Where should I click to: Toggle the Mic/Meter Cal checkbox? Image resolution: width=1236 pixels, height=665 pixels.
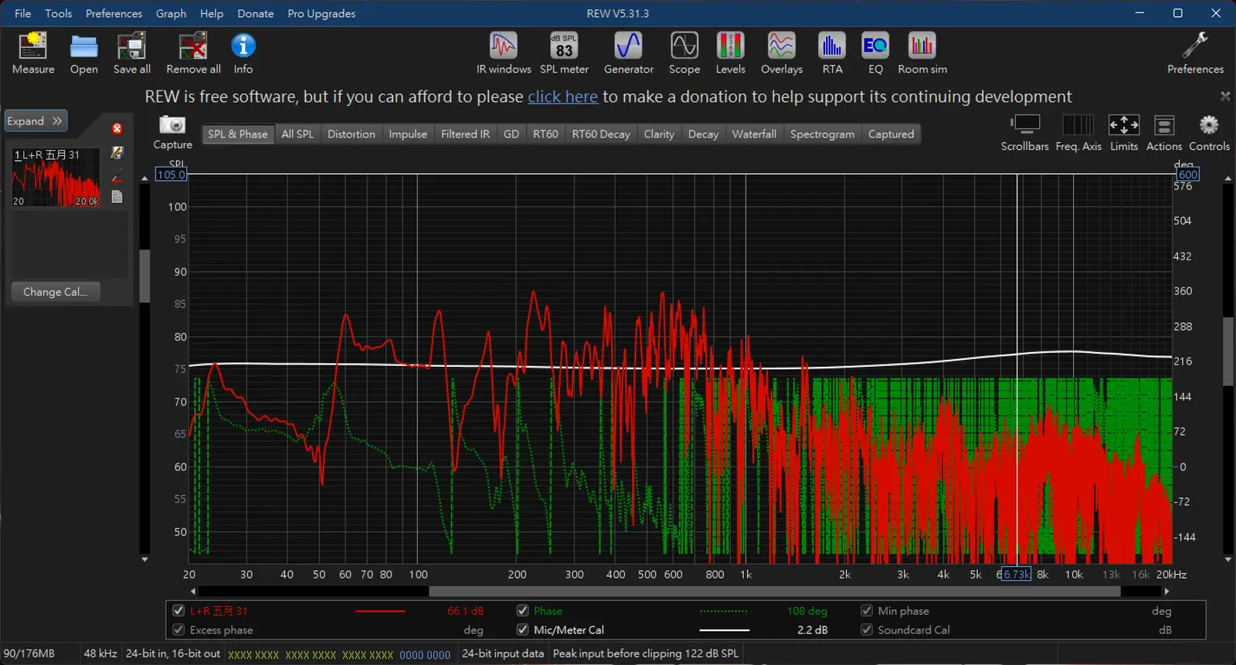[x=522, y=629]
